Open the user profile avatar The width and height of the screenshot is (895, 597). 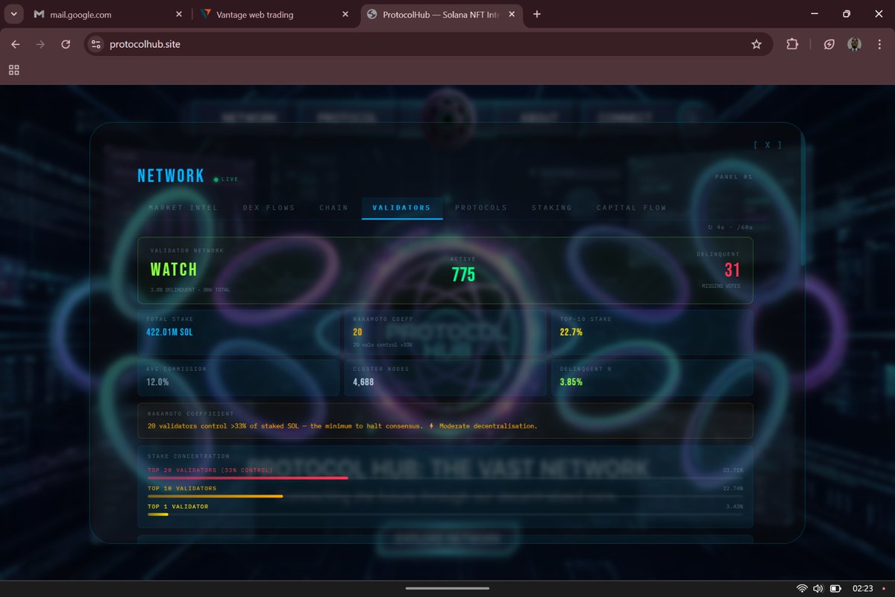point(855,44)
